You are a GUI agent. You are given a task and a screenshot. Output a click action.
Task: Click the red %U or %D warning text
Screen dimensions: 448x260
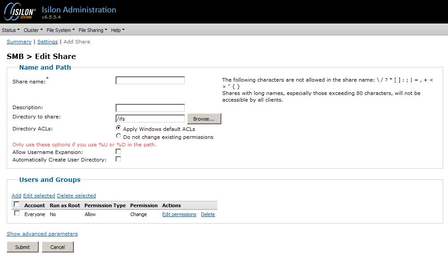pyautogui.click(x=84, y=145)
